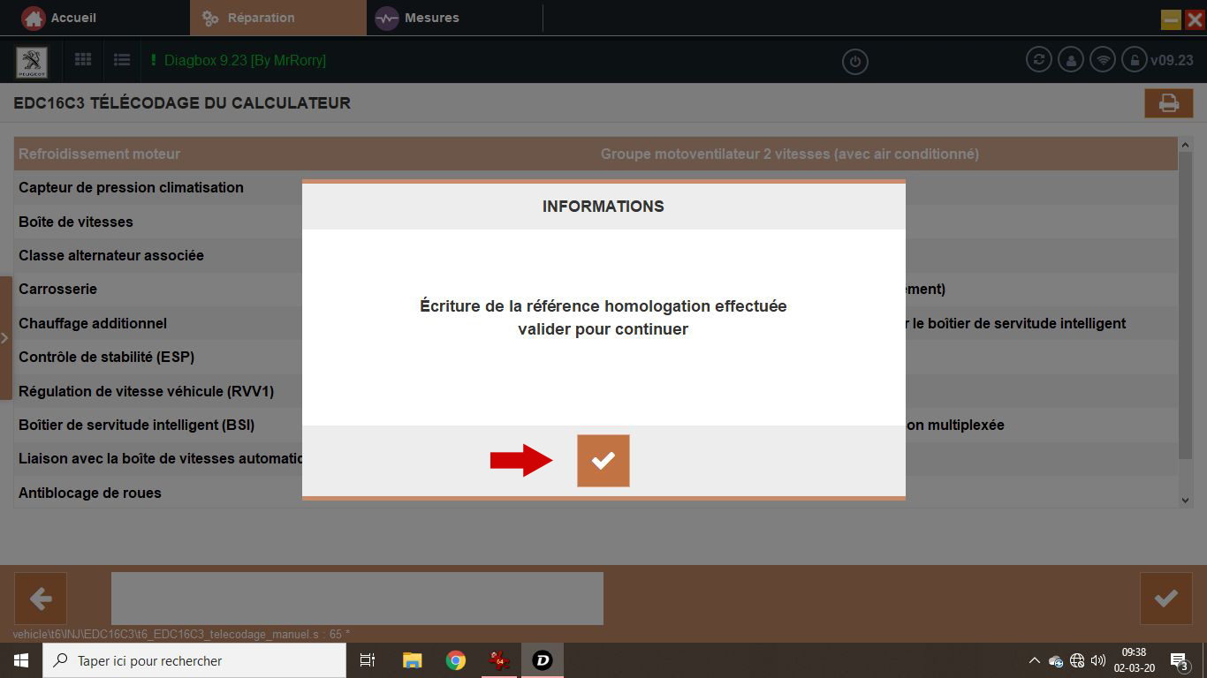Click Groupe motoventilateur 2 vitesses value
The image size is (1207, 678).
coord(789,154)
